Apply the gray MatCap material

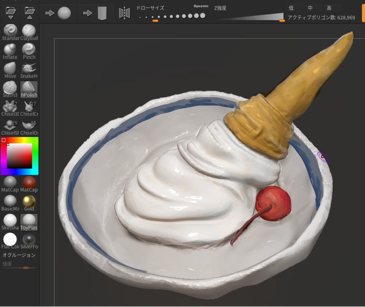pyautogui.click(x=10, y=184)
